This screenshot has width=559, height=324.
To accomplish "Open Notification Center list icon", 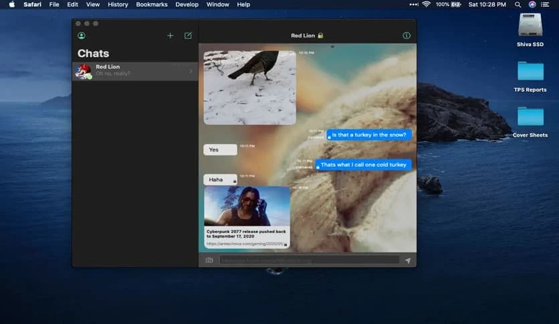I will (x=546, y=5).
